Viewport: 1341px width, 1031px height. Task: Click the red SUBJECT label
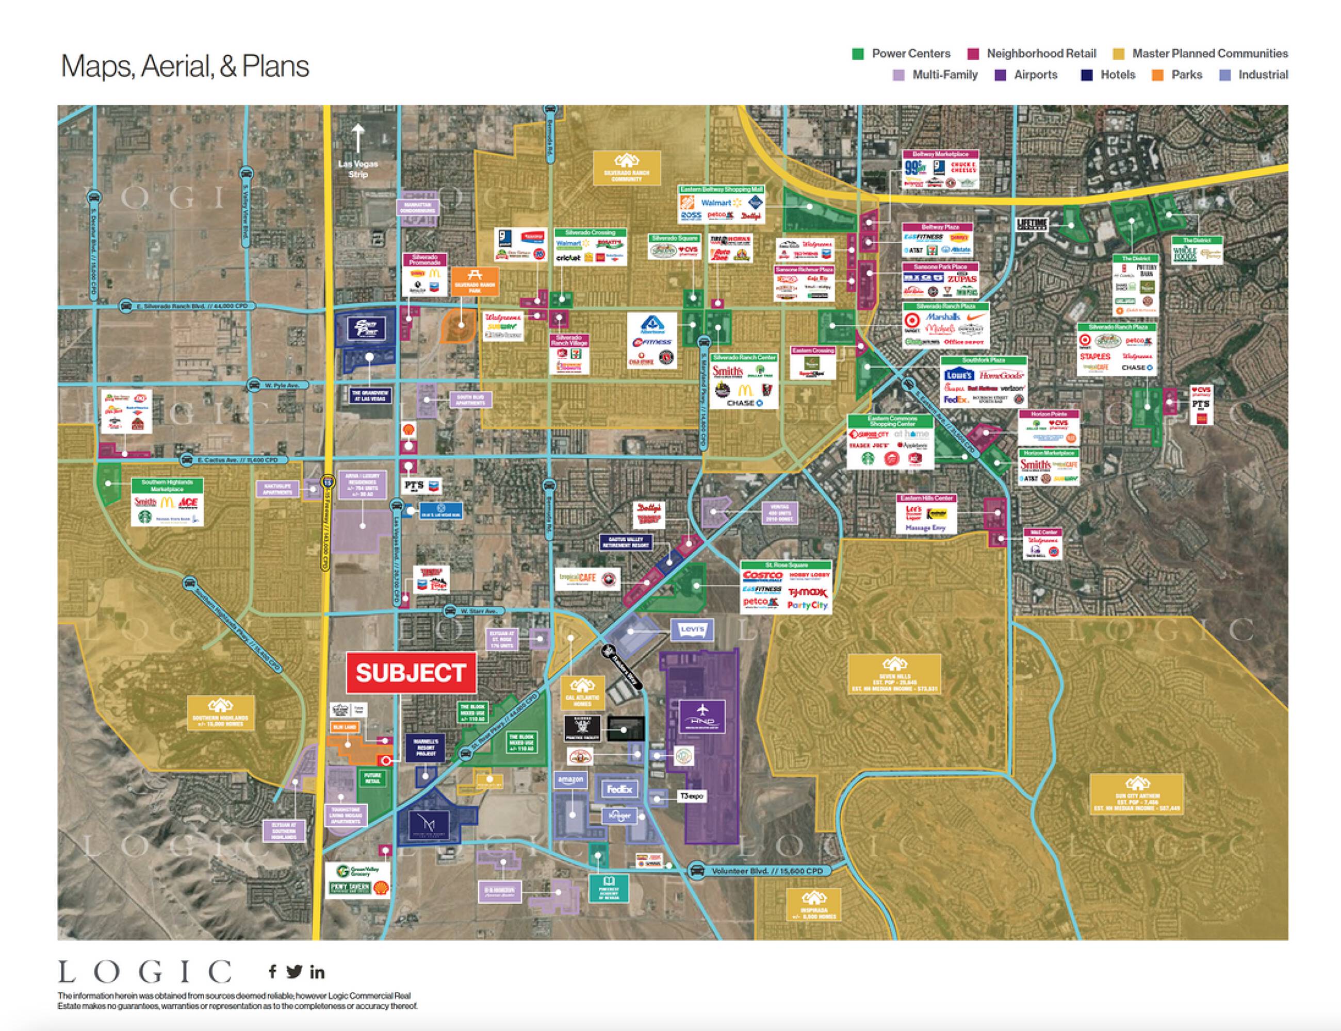(x=411, y=673)
